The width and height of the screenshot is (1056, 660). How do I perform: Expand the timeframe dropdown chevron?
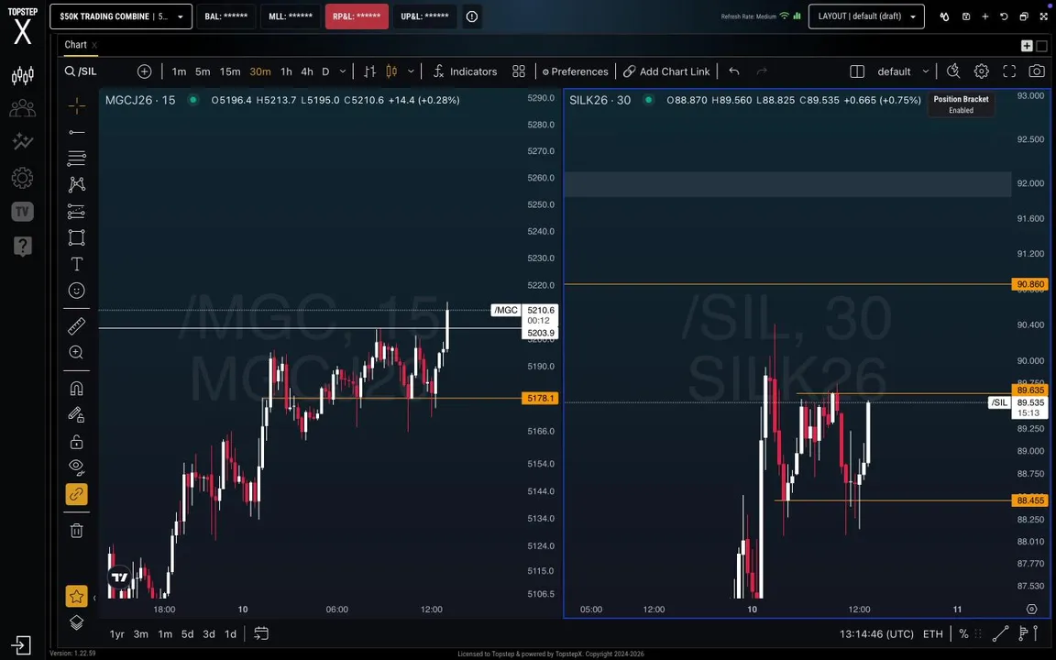point(342,71)
